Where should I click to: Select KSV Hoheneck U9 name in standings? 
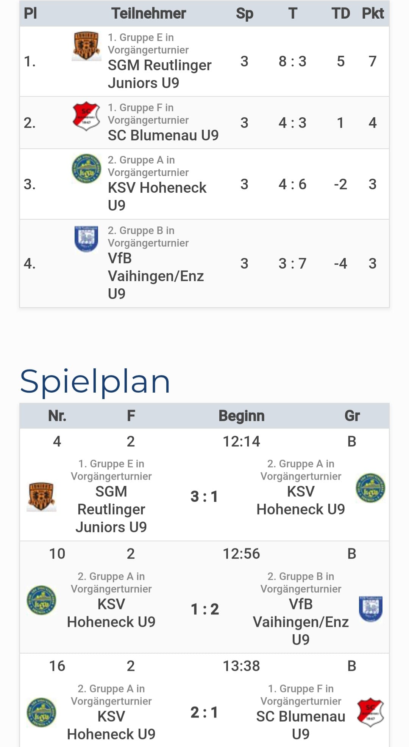coord(157,188)
